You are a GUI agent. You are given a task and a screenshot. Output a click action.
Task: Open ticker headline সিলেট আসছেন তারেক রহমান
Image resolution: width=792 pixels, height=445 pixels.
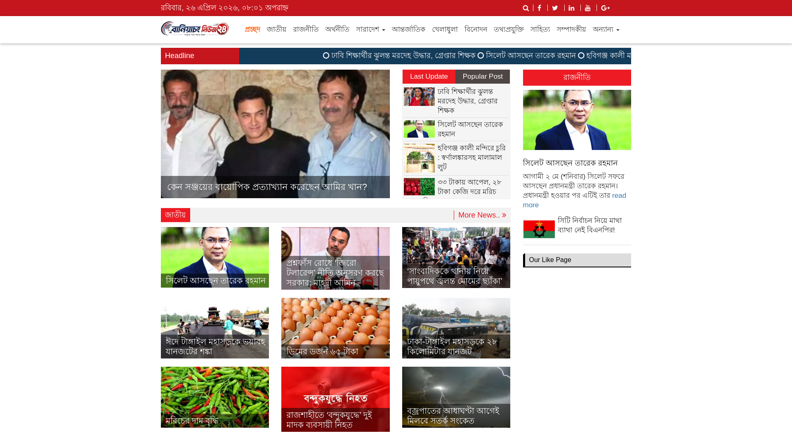click(x=530, y=56)
